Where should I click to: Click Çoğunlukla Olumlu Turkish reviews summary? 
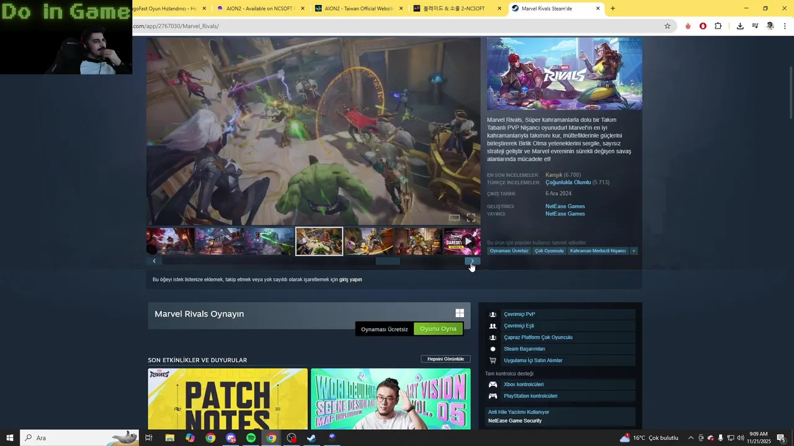568,183
